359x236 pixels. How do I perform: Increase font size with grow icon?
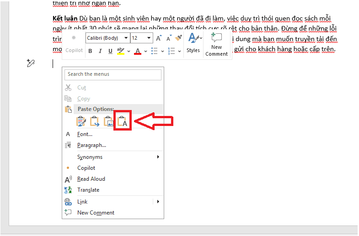pyautogui.click(x=159, y=38)
